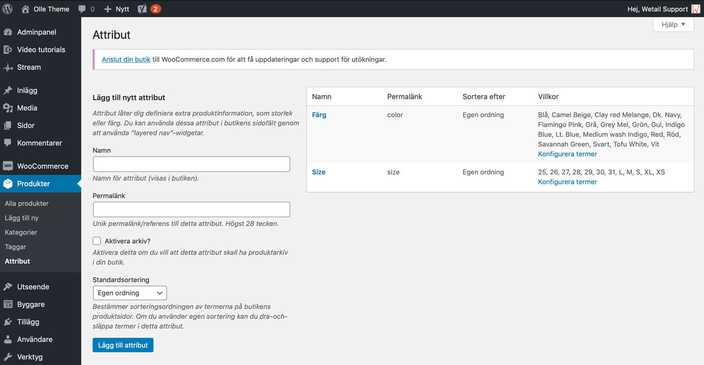Click Anslut din butik link
The image size is (704, 365).
point(126,60)
